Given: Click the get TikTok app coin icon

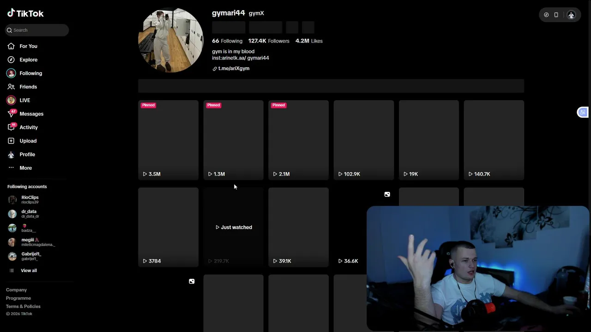Looking at the screenshot, I should click(x=546, y=15).
